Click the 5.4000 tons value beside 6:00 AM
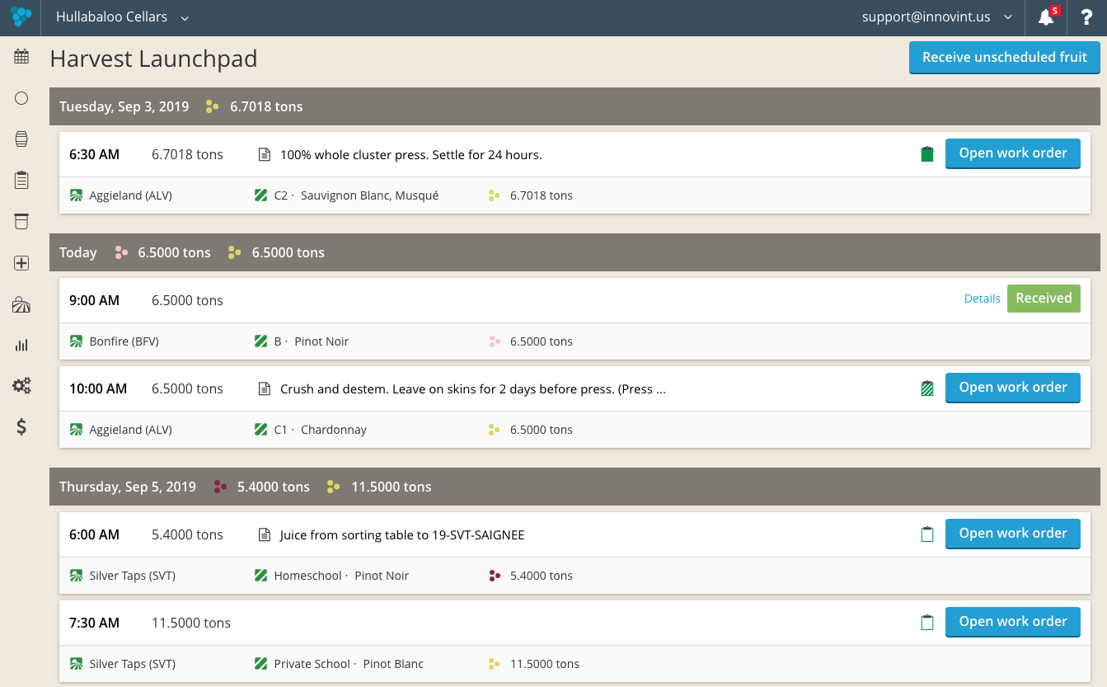This screenshot has height=687, width=1107. point(187,534)
